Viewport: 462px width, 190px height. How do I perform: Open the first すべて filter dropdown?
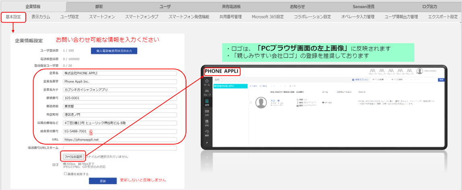pos(380,80)
